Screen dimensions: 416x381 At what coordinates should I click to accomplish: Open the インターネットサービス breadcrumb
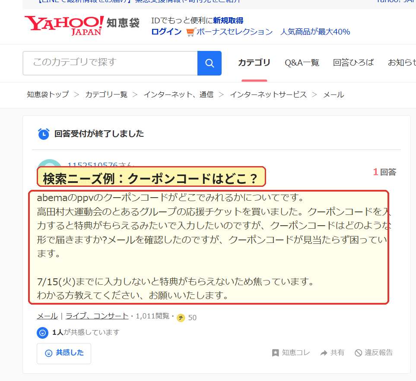coord(268,94)
